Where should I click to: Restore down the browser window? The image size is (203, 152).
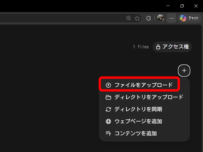pos(182,6)
